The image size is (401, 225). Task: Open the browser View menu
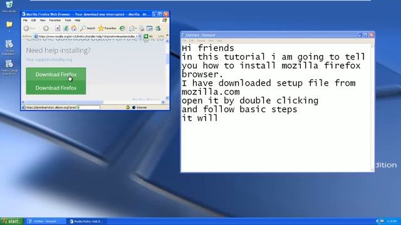[x=43, y=20]
